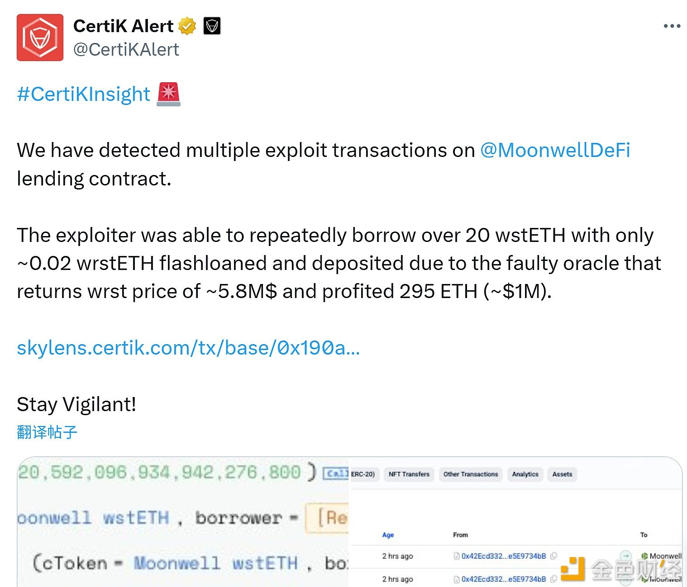687x587 pixels.
Task: Click the CertiK Alert profile avatar
Action: (40, 37)
